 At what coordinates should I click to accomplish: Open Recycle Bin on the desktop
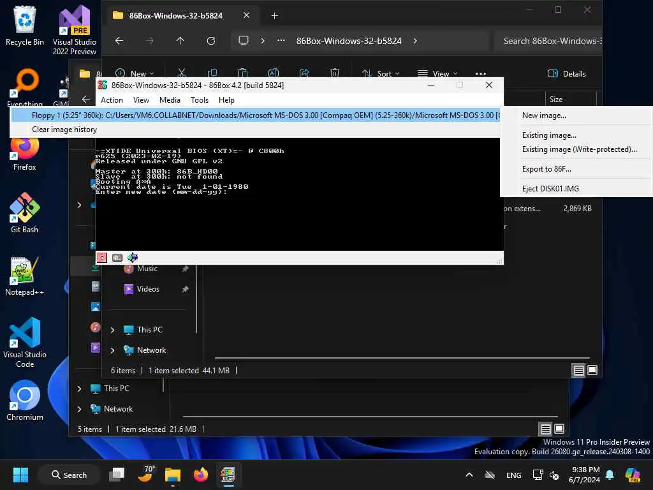[x=25, y=25]
